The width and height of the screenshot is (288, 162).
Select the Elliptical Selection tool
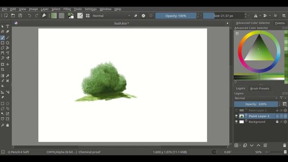[x=8, y=103]
